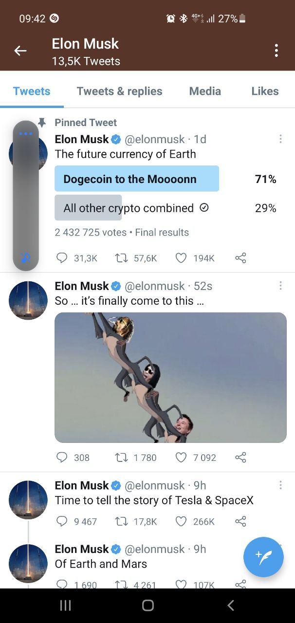Expand options for the 52s tweet
295x623 pixels.
coord(280,286)
